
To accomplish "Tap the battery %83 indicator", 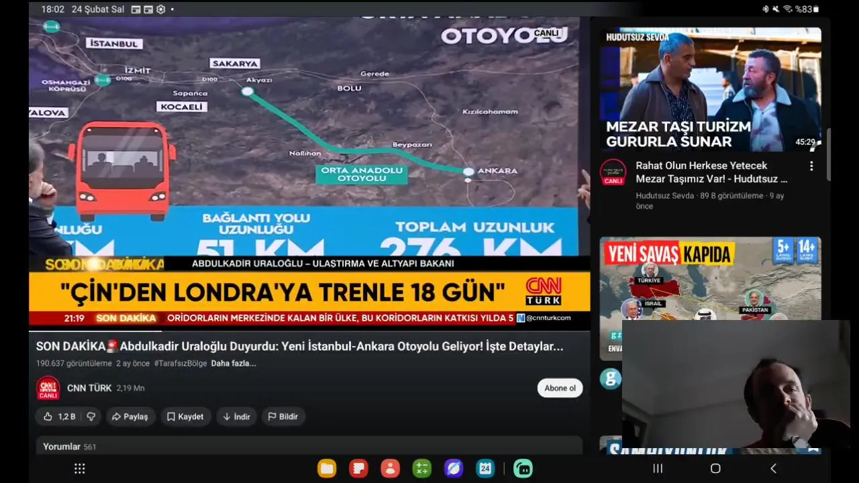I will [807, 9].
